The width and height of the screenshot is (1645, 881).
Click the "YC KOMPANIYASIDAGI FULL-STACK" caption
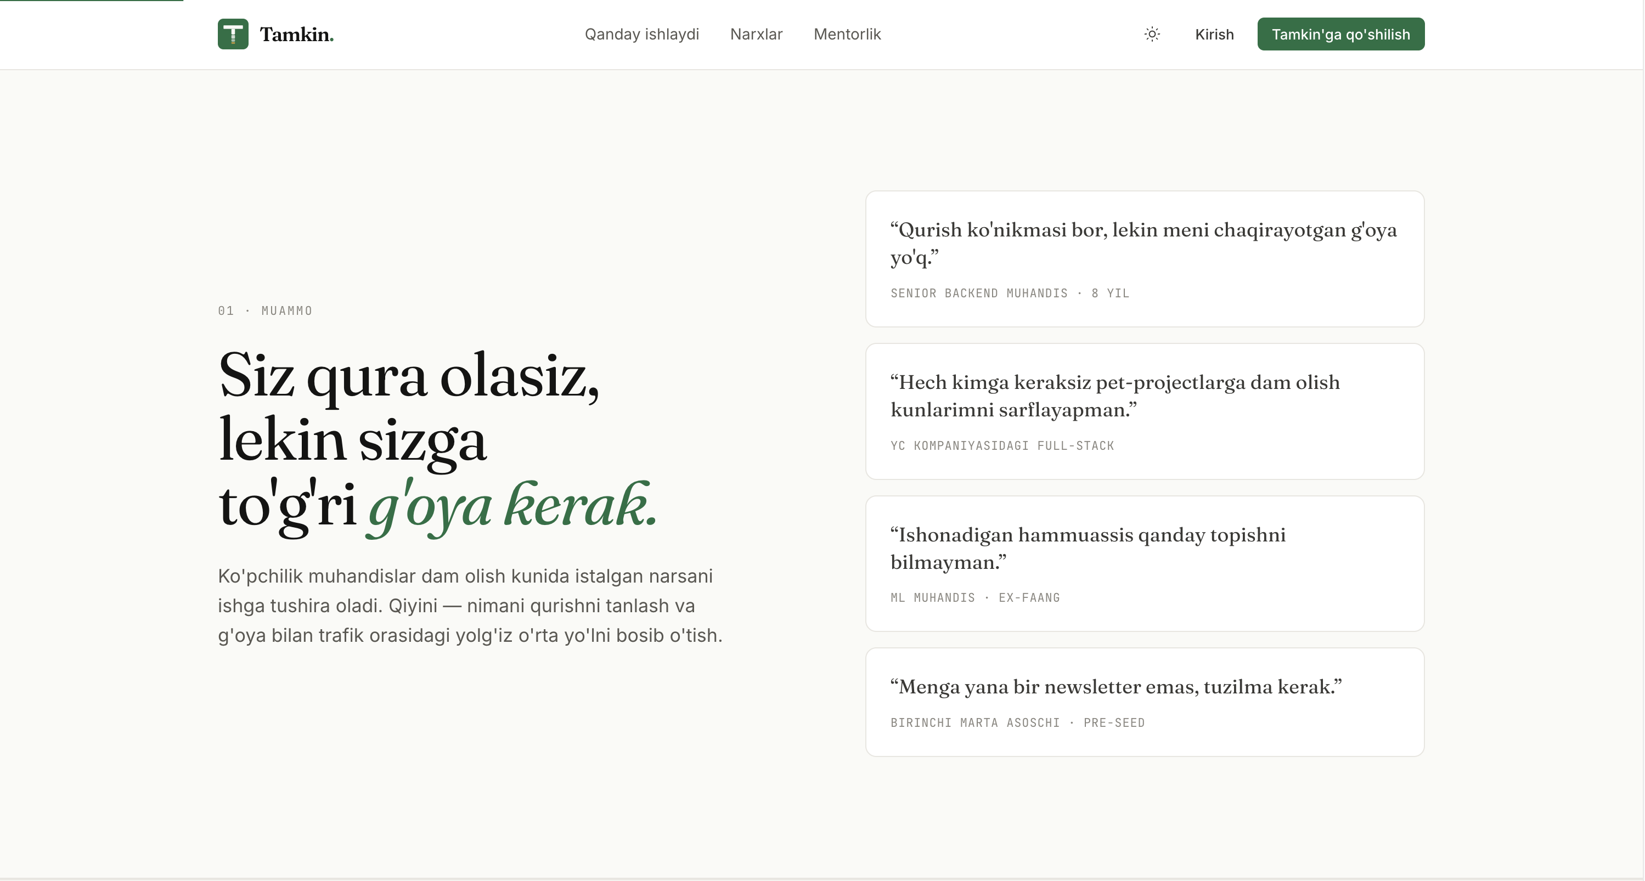pyautogui.click(x=1002, y=445)
